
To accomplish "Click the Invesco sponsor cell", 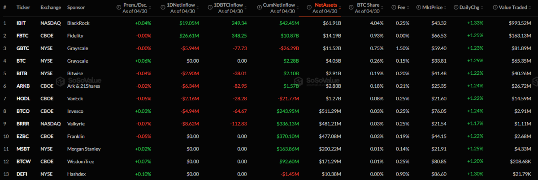I will click(x=75, y=111).
